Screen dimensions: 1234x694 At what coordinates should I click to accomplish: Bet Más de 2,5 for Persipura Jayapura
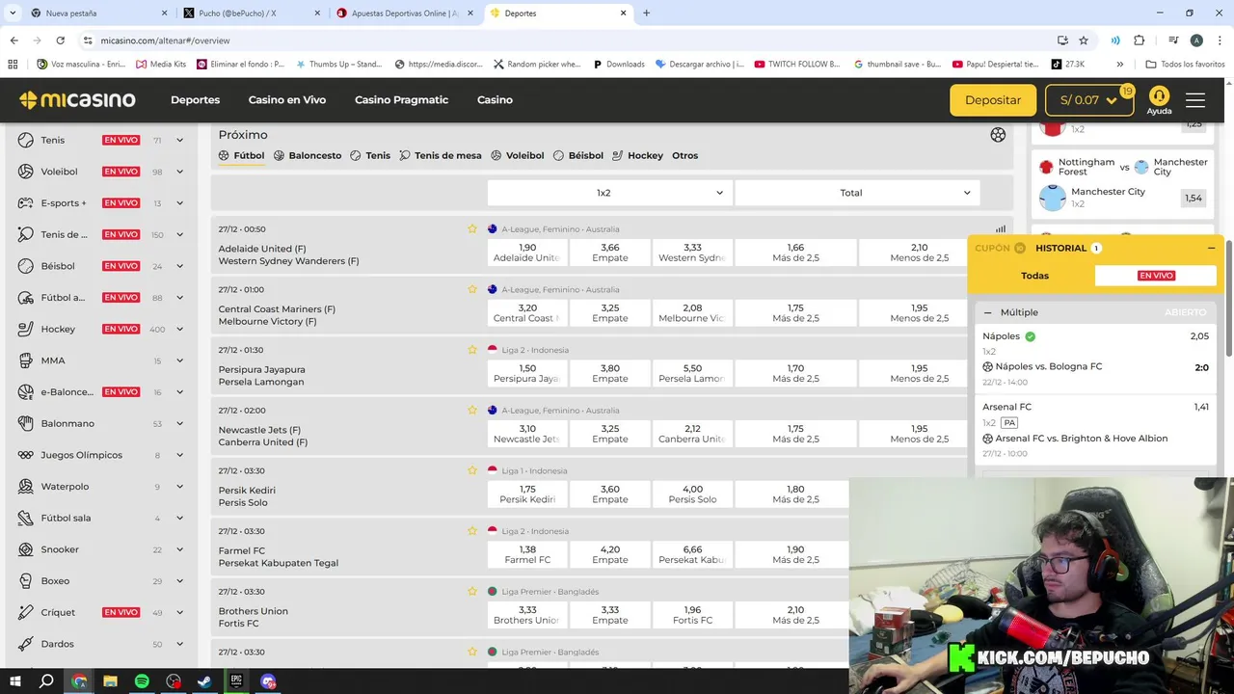[x=795, y=373]
